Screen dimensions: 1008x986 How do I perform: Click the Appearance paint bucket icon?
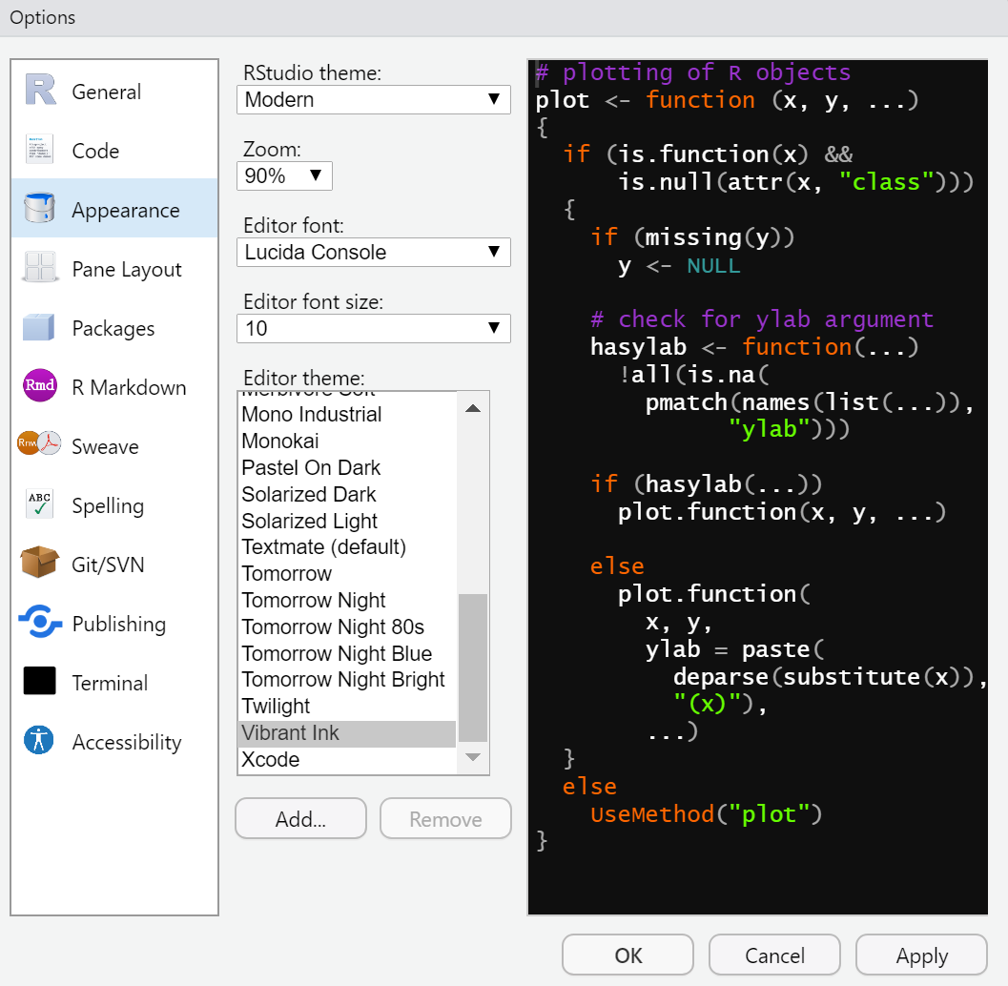[40, 208]
